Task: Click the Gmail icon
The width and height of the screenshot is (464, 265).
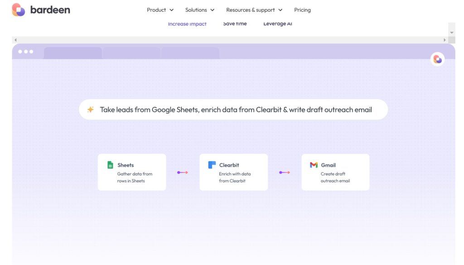Action: coord(314,165)
